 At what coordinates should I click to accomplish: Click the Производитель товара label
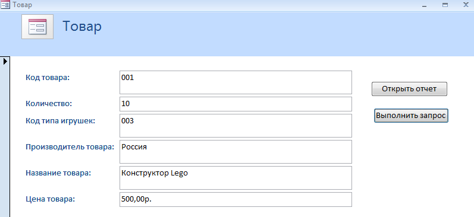[70, 147]
